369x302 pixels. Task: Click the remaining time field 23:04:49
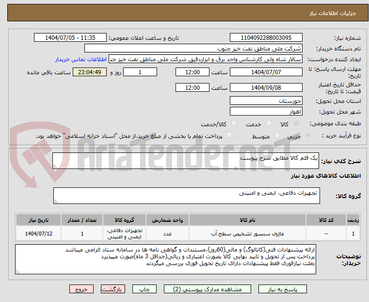pos(89,72)
